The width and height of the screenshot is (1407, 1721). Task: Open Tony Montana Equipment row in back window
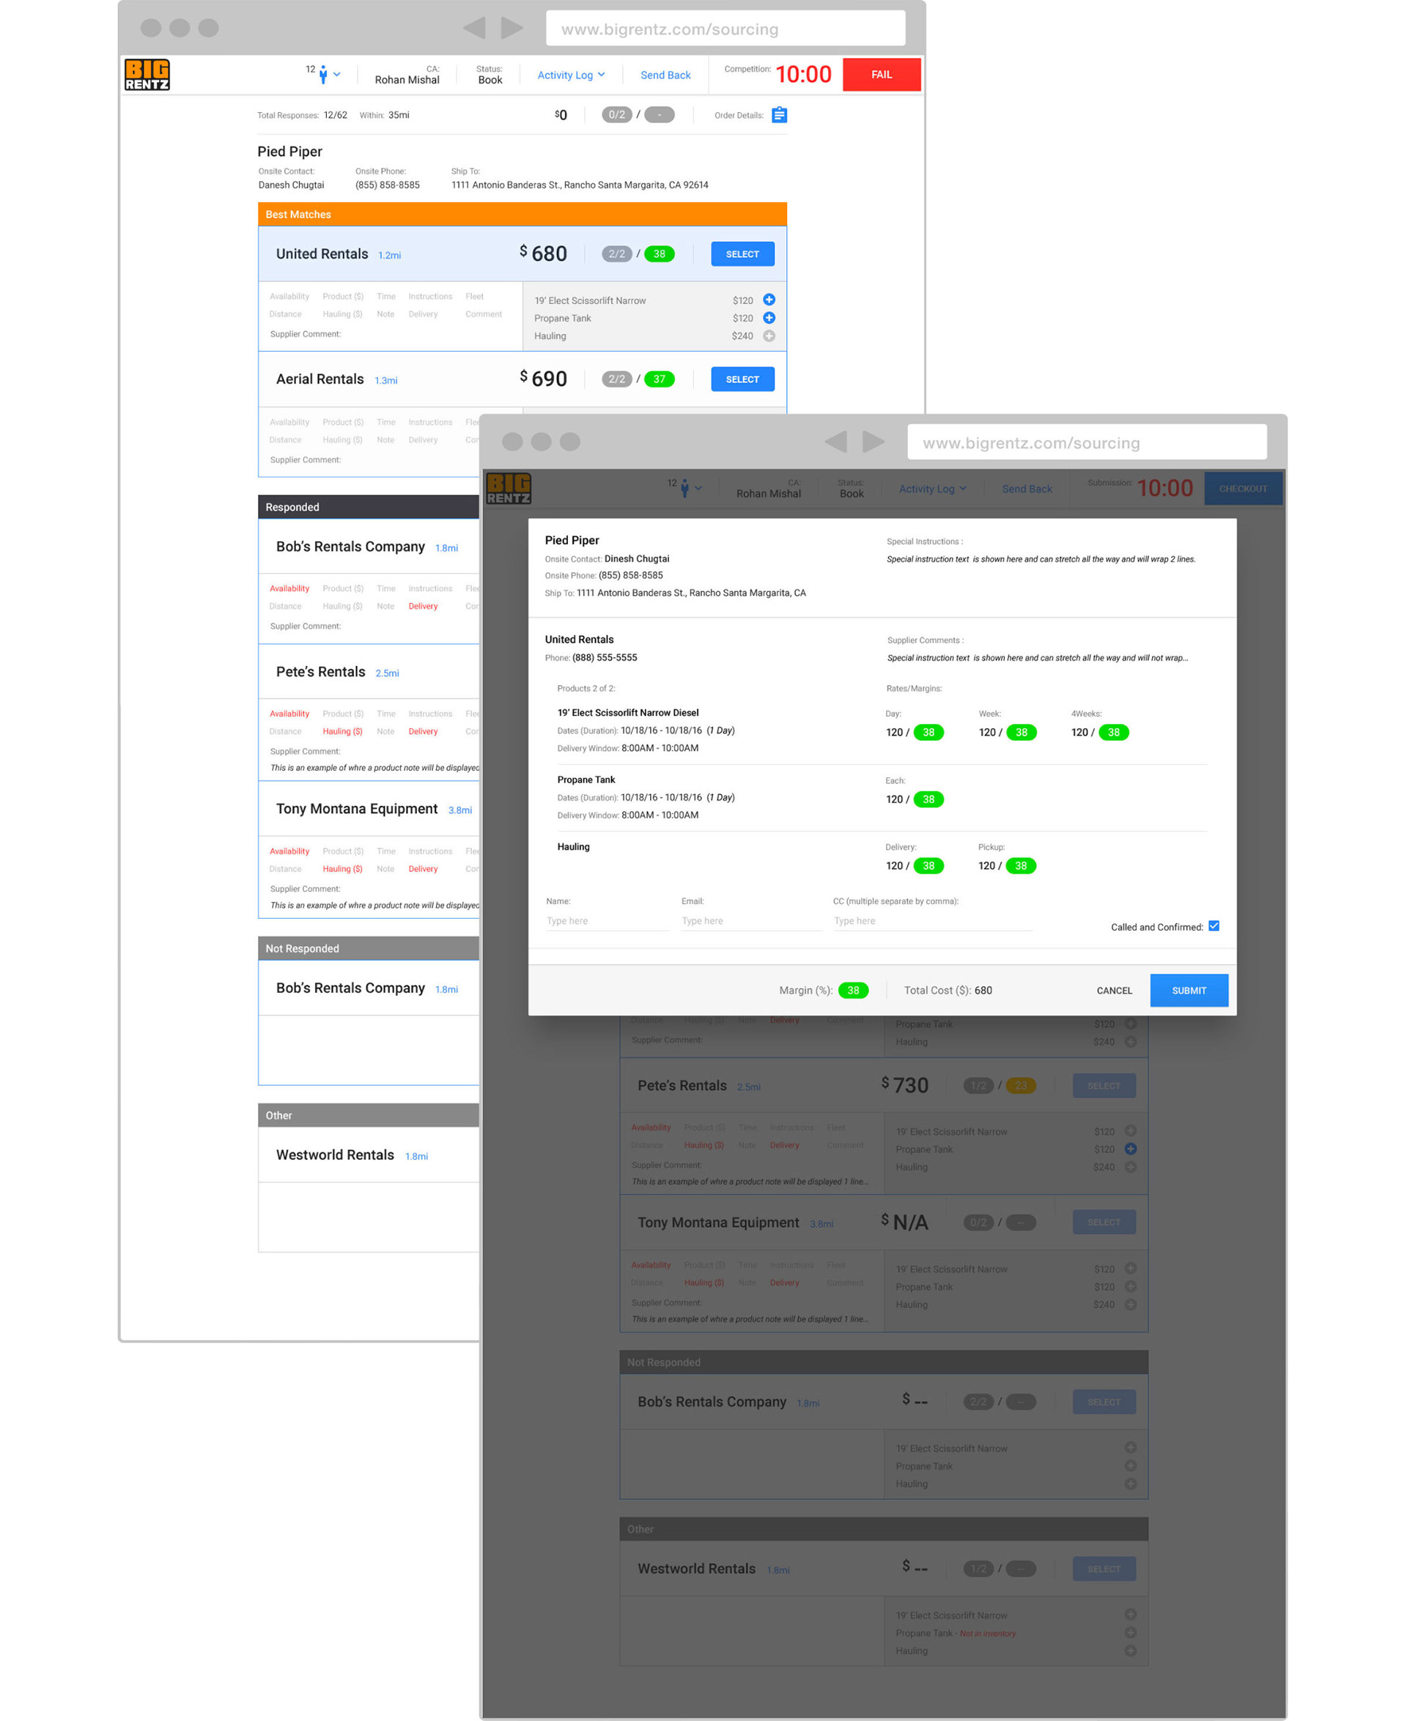[369, 809]
